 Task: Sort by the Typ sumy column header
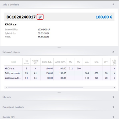(x=26, y=62)
